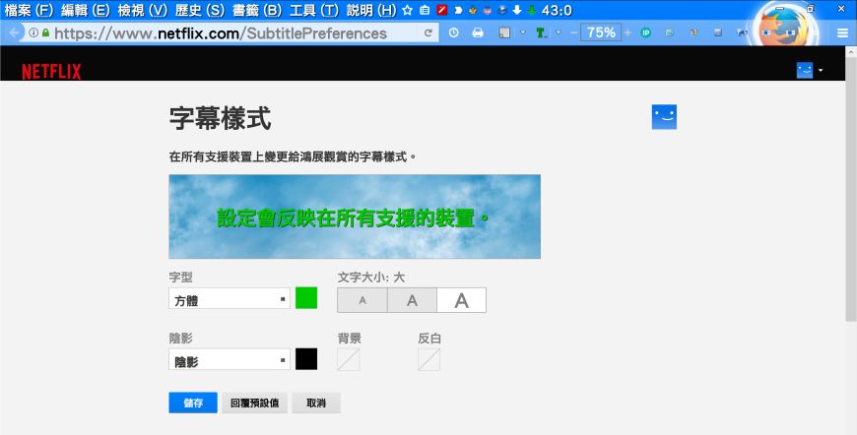Viewport: 857px width, 435px height.
Task: Select the medium text size option
Action: [x=412, y=300]
